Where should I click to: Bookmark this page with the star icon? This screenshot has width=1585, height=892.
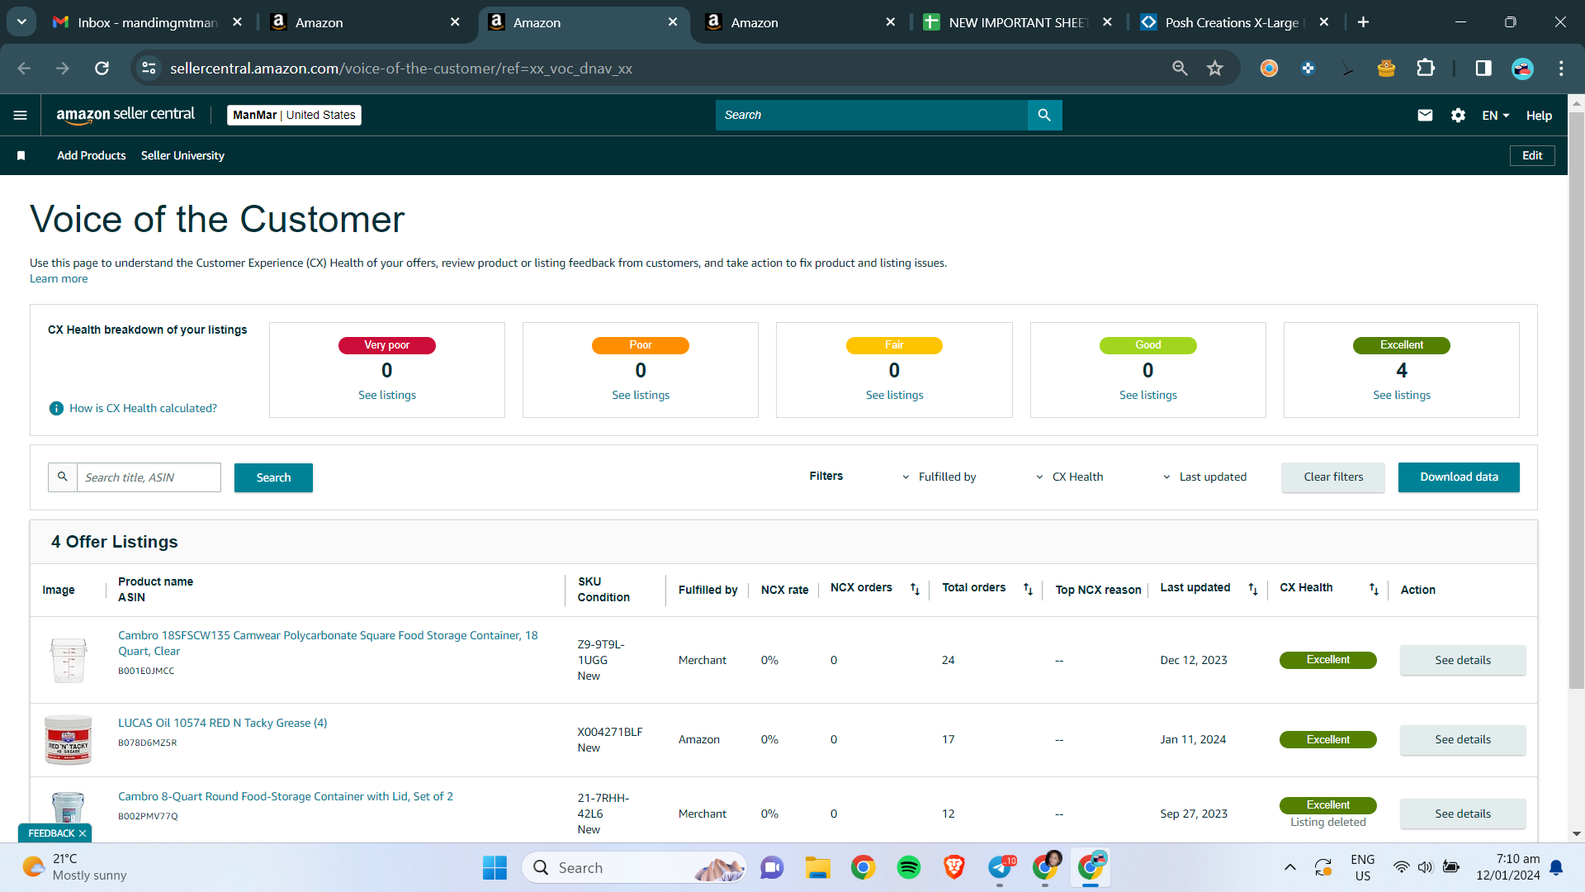(1214, 69)
